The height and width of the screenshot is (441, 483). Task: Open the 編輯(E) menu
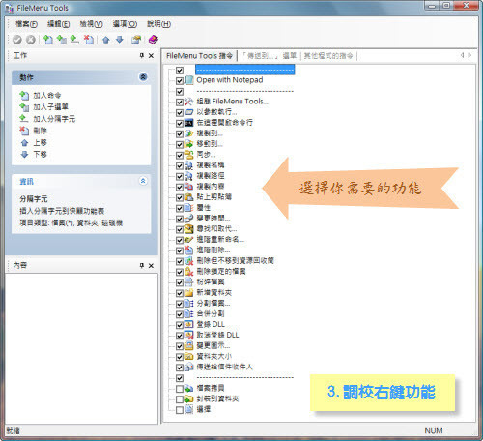[58, 24]
